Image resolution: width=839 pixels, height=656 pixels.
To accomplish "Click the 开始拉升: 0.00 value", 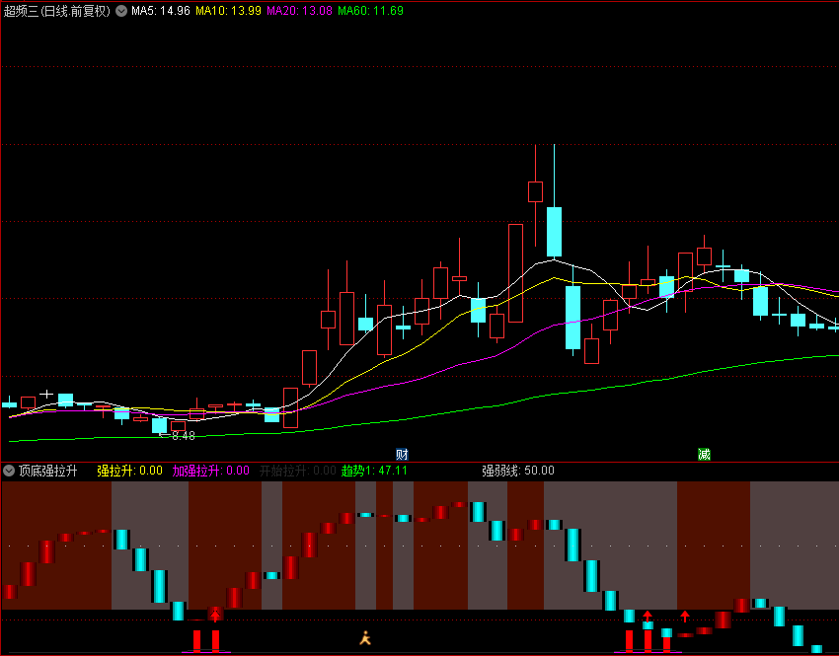I will (297, 471).
